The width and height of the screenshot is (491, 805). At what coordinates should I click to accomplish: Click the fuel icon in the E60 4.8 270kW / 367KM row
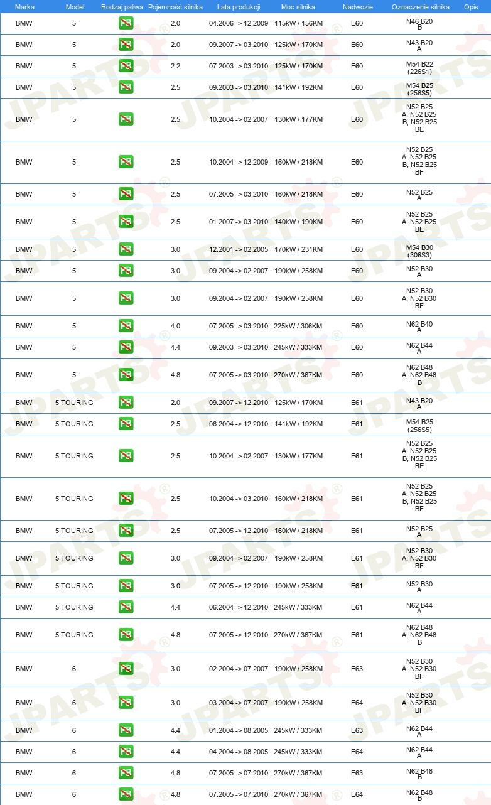[x=126, y=375]
